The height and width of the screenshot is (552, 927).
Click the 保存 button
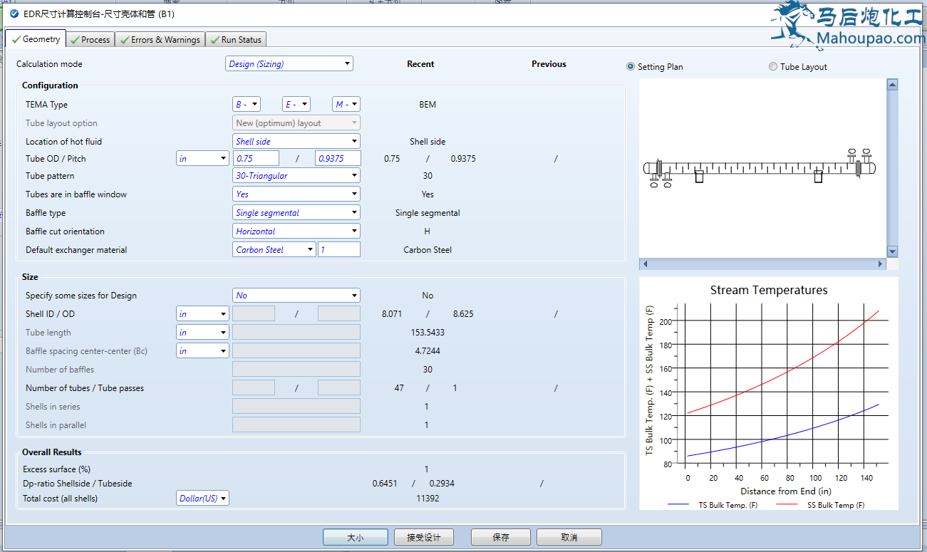[x=501, y=537]
